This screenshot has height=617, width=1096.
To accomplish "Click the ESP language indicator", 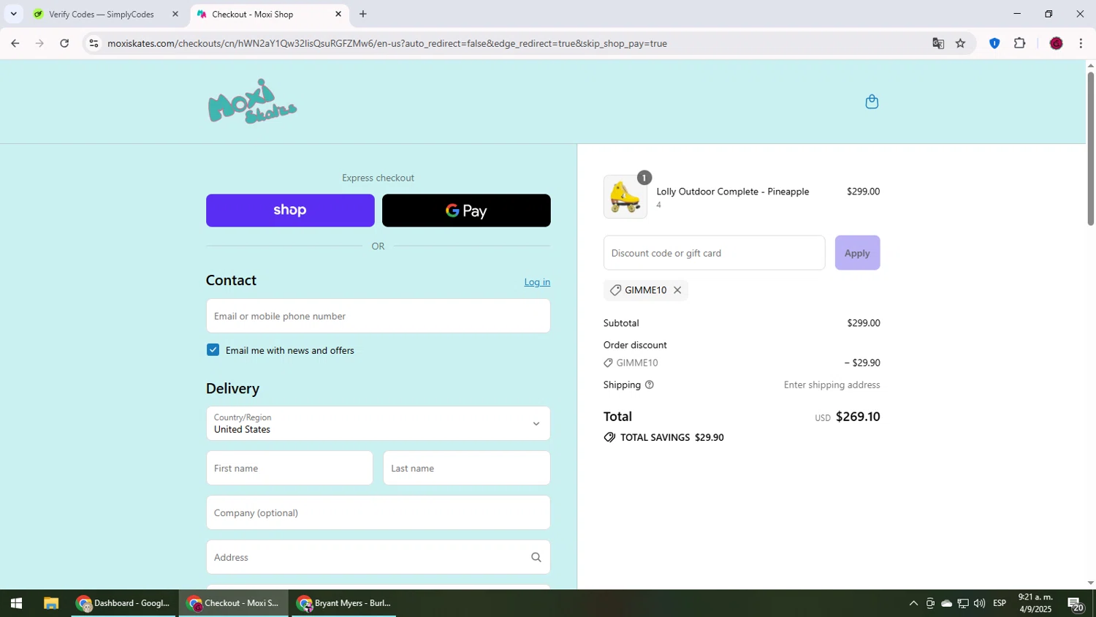I will (x=1000, y=603).
